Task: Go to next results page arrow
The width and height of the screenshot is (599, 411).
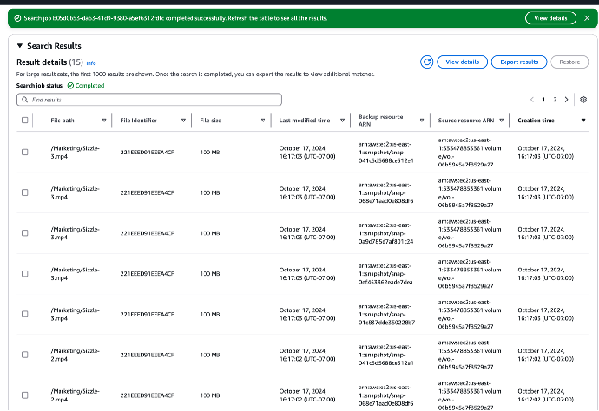Action: point(567,100)
